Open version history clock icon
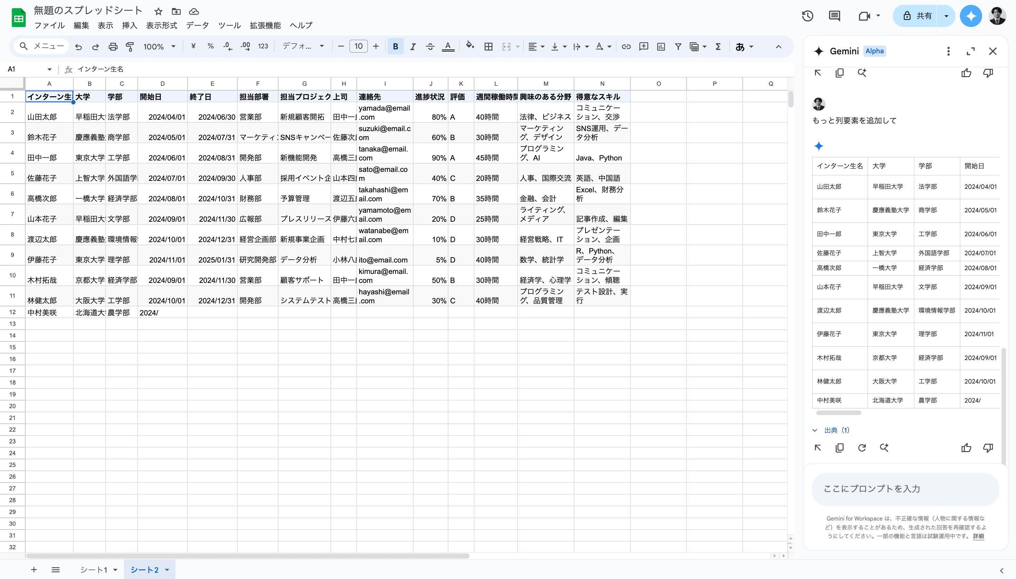 pyautogui.click(x=808, y=16)
